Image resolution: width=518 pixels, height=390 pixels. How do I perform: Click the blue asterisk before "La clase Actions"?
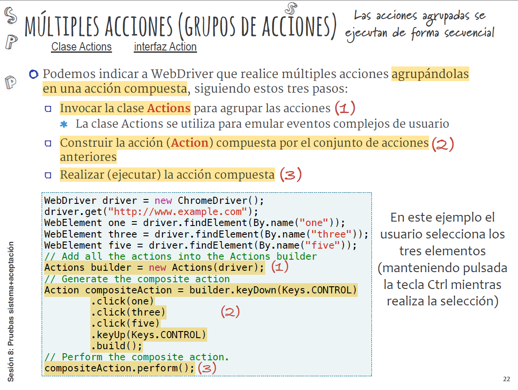point(64,124)
